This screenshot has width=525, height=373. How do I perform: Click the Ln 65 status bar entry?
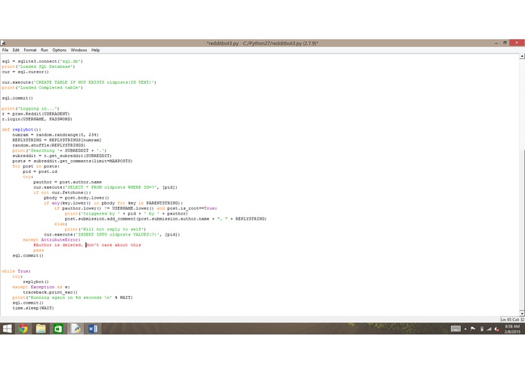coord(505,320)
